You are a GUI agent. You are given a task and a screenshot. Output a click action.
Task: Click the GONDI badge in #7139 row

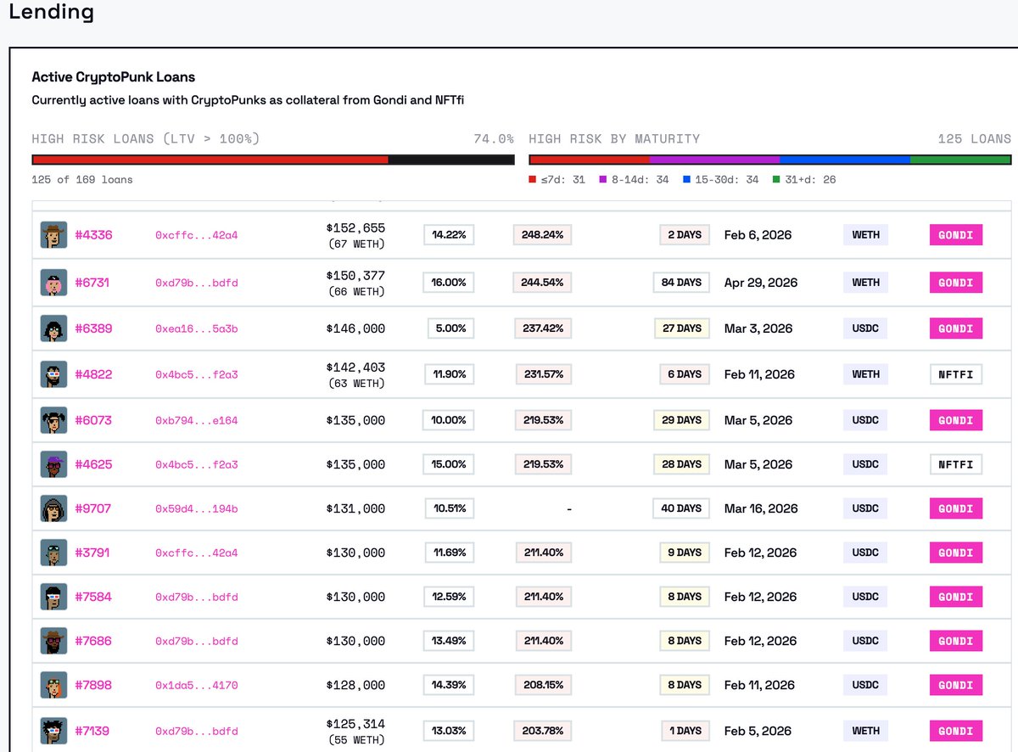(956, 731)
